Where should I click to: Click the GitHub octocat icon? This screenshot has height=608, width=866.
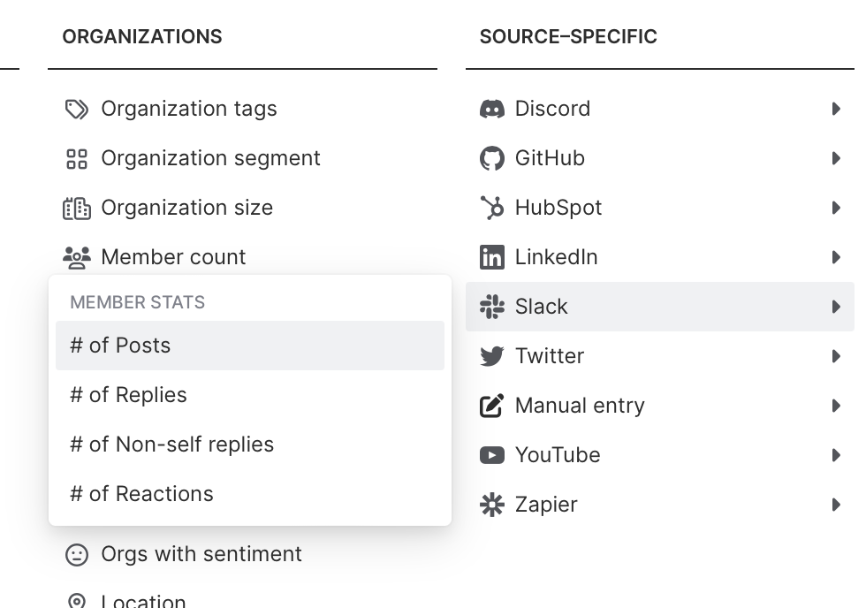click(491, 158)
